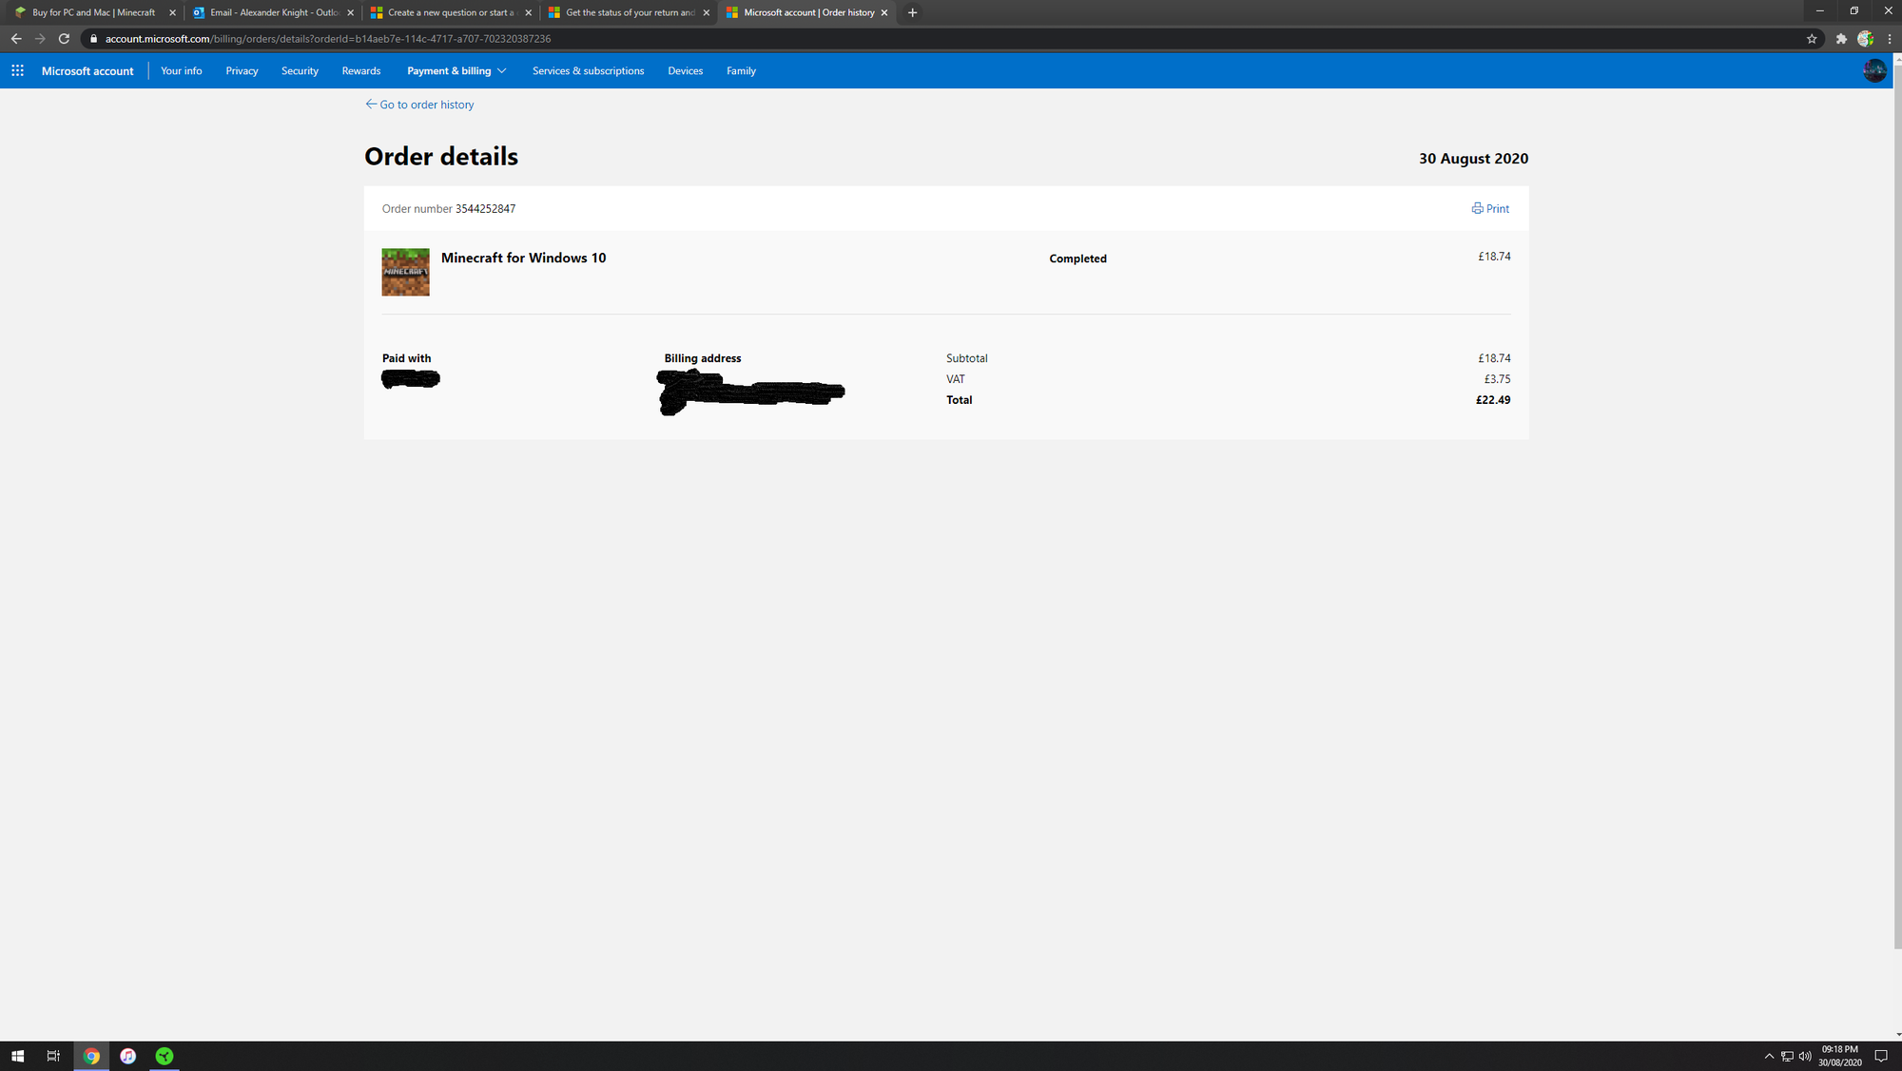Open the Chrome three-dot menu

(x=1890, y=39)
